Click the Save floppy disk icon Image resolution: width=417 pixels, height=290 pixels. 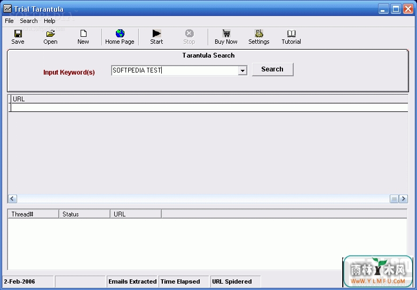click(x=18, y=34)
